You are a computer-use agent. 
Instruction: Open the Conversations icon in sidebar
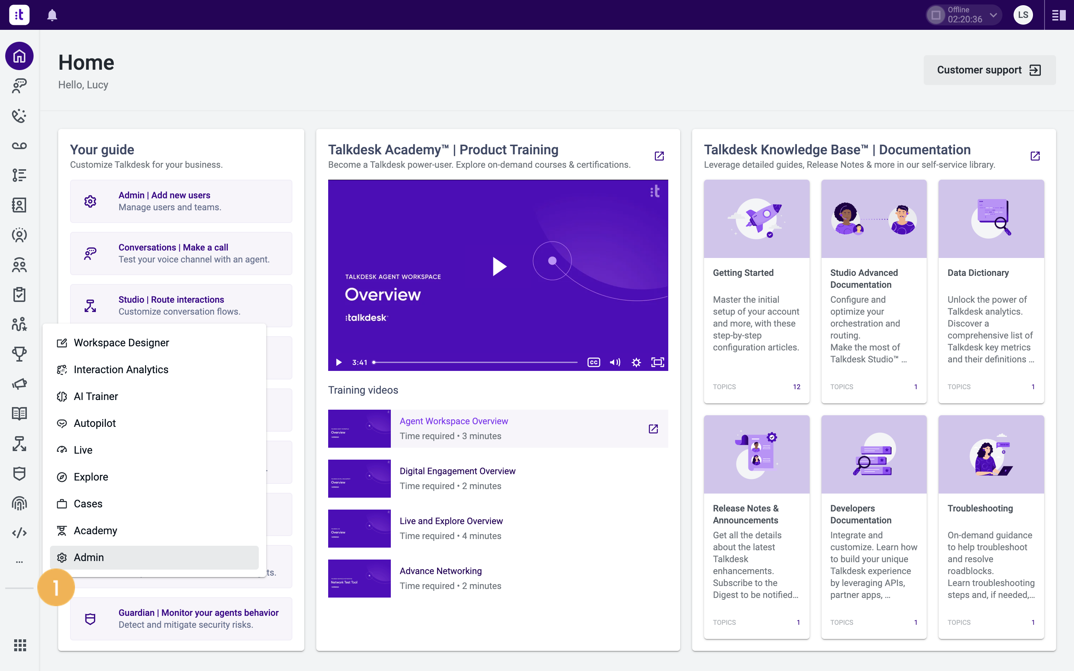[19, 86]
